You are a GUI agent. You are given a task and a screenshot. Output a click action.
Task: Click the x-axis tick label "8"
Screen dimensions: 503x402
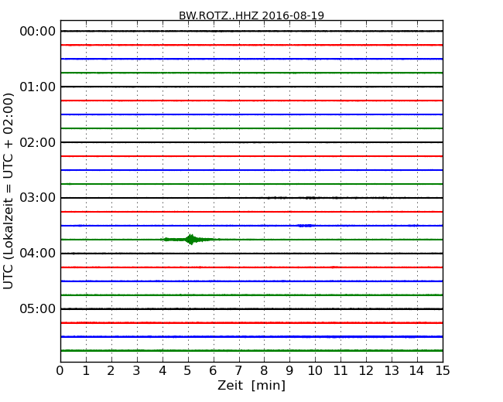click(265, 371)
